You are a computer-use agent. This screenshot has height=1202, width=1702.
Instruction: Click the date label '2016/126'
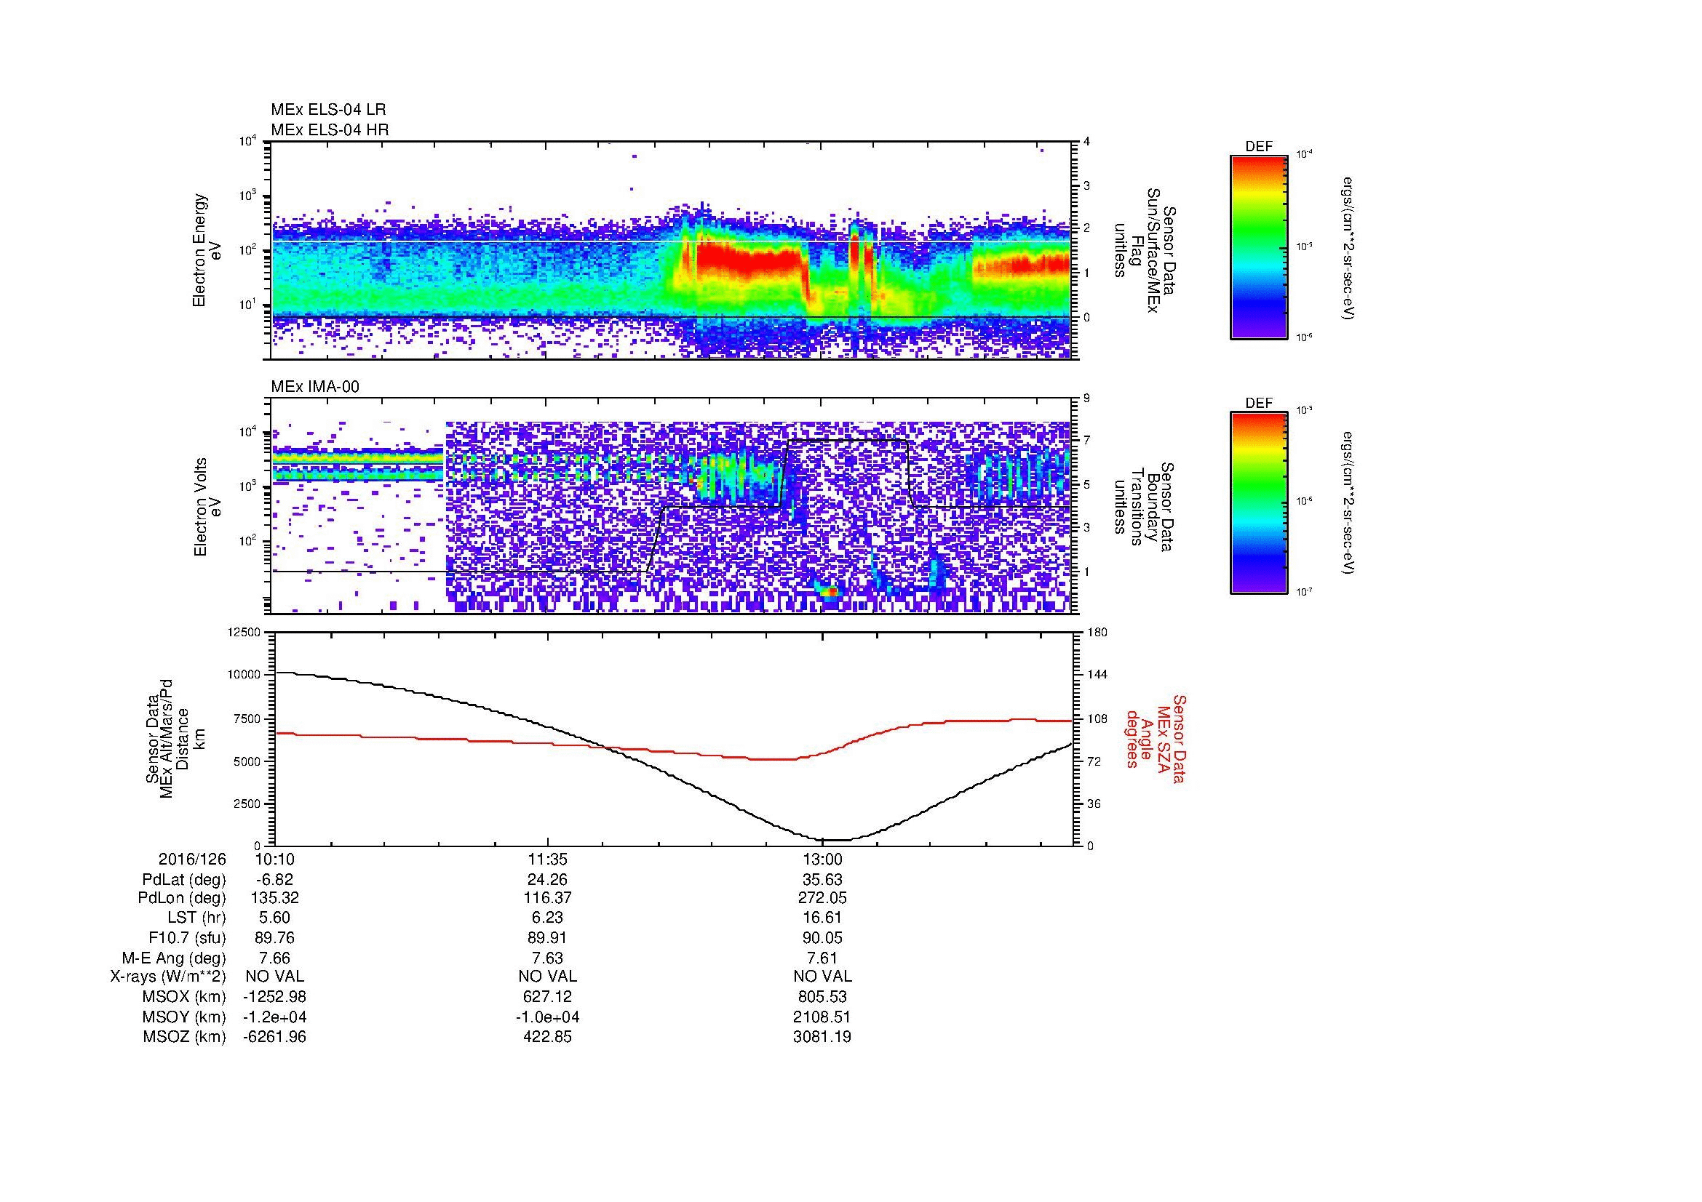pos(192,859)
